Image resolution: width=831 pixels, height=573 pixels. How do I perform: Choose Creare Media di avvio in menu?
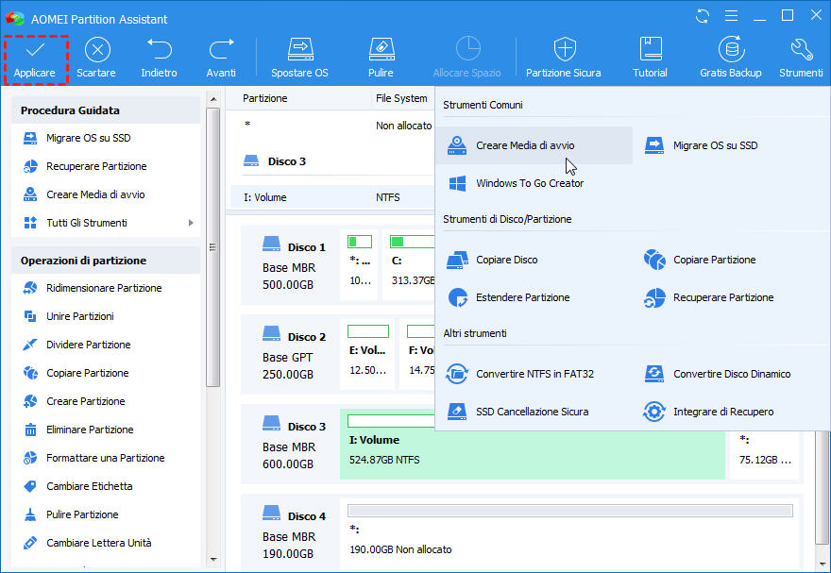525,145
